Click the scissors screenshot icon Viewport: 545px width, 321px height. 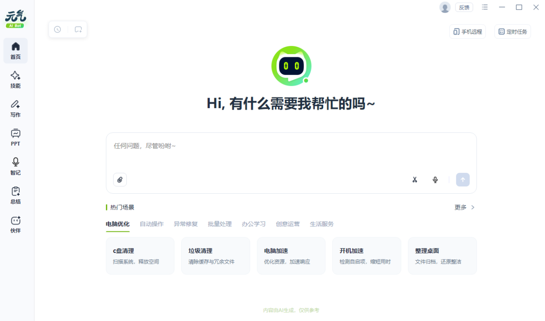[x=415, y=180]
